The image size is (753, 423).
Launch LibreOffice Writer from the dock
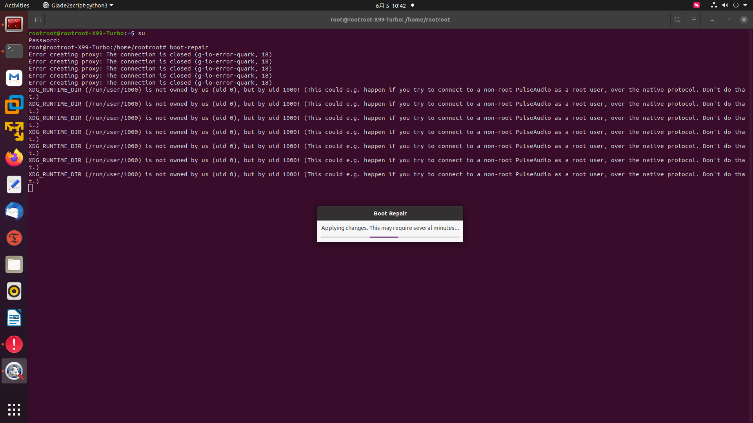(x=14, y=318)
